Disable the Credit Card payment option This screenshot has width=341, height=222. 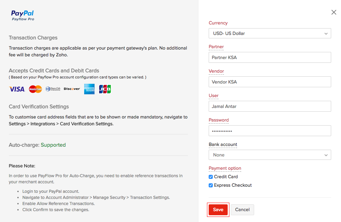[x=211, y=177]
